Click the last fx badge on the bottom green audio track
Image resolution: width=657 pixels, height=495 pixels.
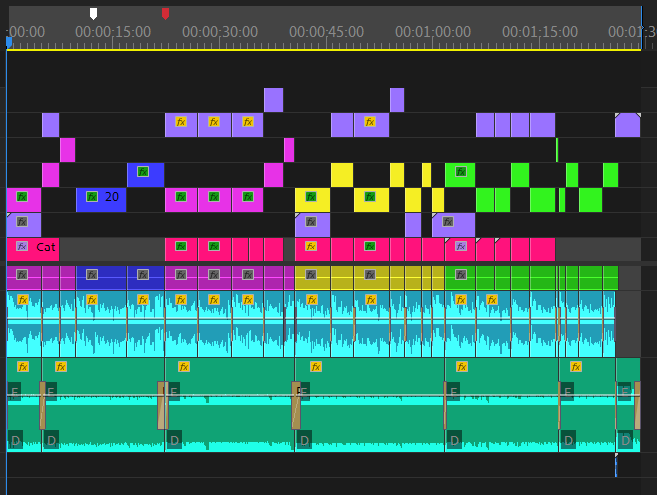tap(576, 367)
